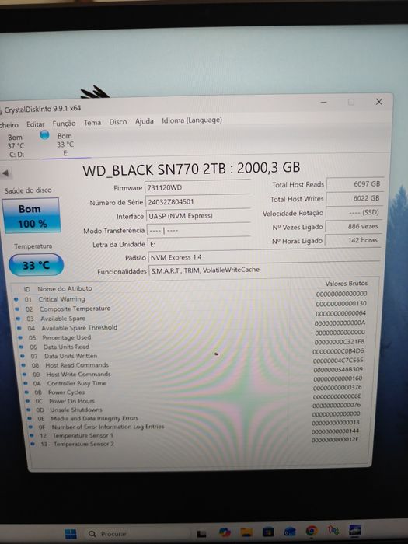Click the WD_BLACK SN770 2TB title text

coord(191,169)
